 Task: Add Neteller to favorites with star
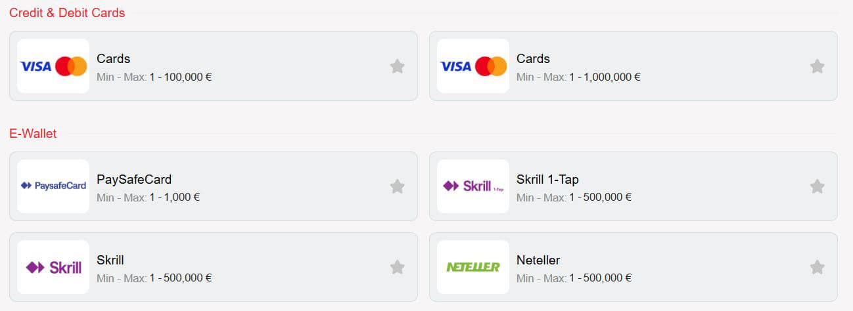817,267
